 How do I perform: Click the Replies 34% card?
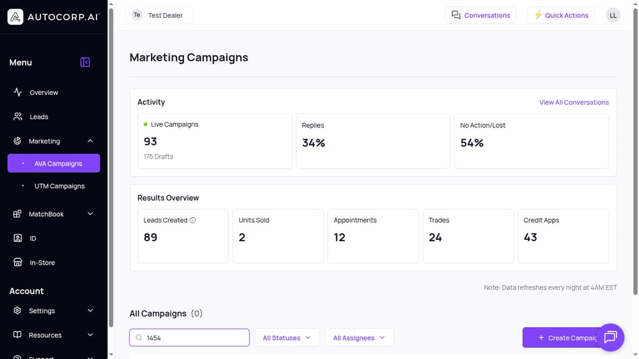tap(373, 140)
